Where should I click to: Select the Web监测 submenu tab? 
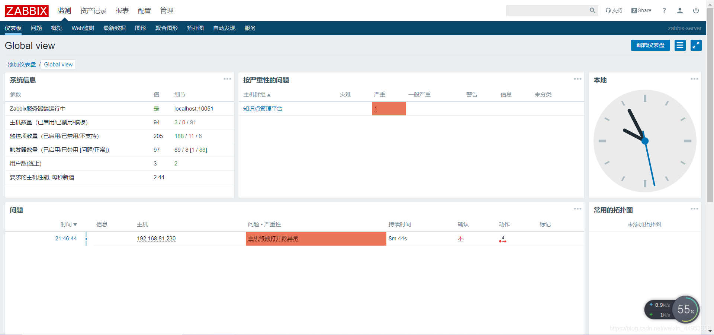pyautogui.click(x=83, y=28)
